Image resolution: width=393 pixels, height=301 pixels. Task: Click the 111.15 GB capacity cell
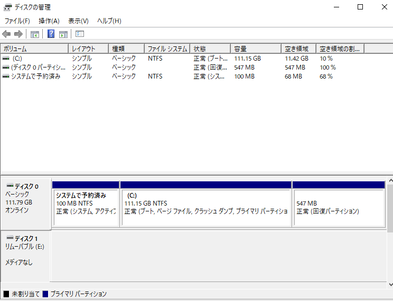[x=247, y=59]
